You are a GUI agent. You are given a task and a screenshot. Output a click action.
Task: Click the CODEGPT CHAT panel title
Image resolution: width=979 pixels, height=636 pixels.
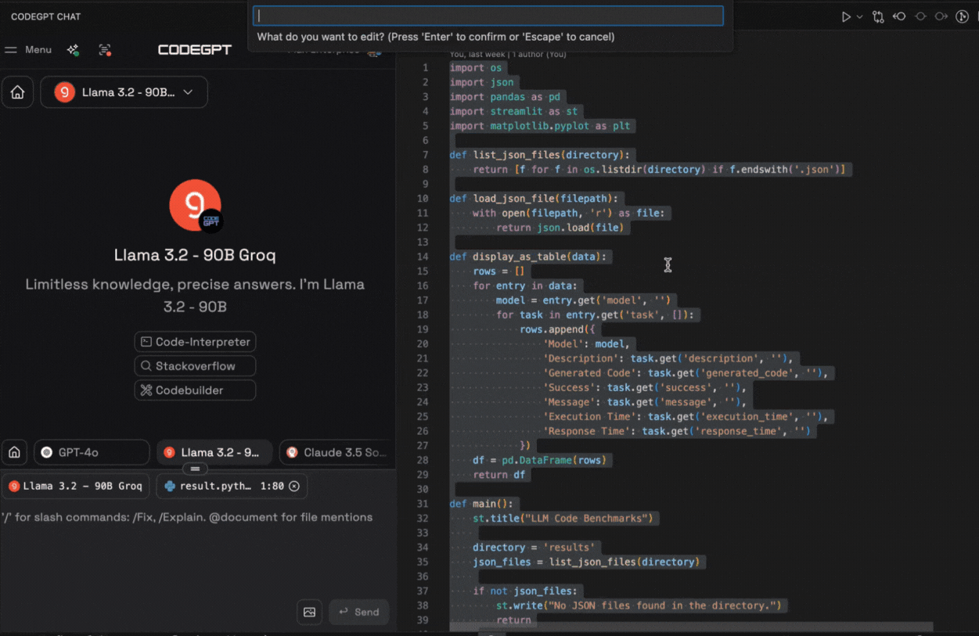[x=45, y=16]
